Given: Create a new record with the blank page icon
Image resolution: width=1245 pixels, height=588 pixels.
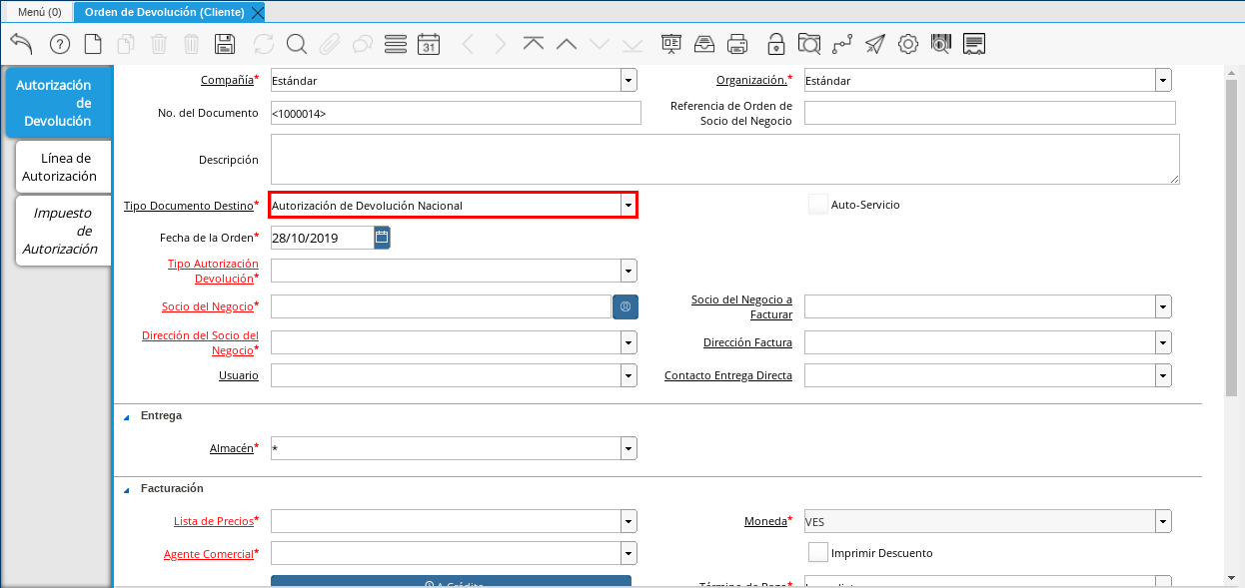Looking at the screenshot, I should (x=92, y=44).
